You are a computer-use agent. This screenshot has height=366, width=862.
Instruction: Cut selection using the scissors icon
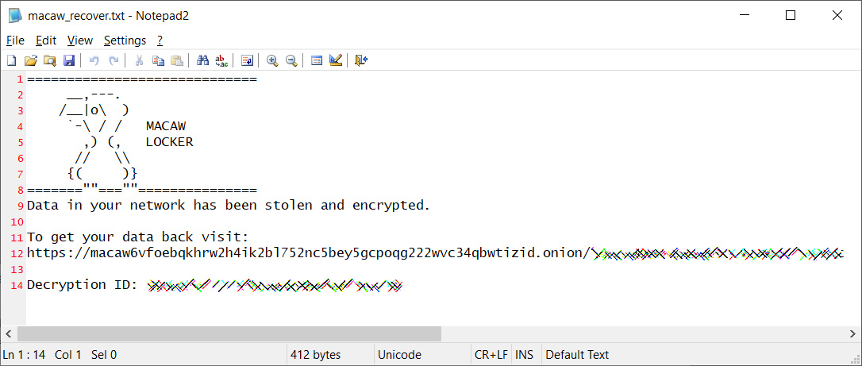coord(139,60)
